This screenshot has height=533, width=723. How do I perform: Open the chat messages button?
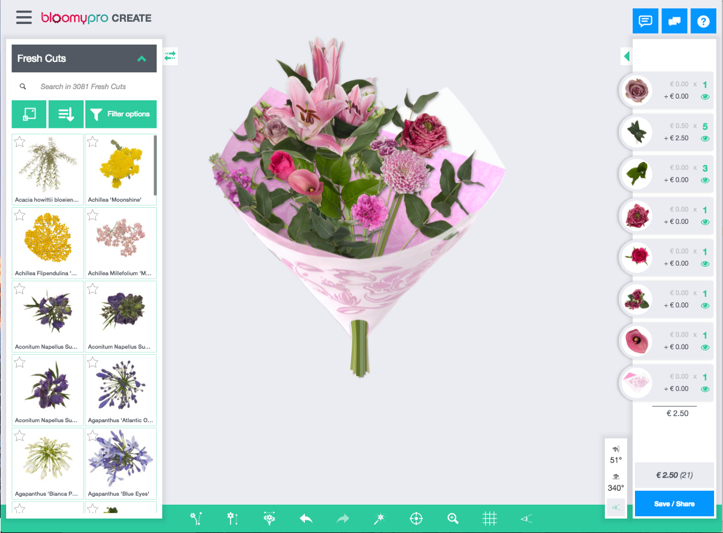coord(645,21)
